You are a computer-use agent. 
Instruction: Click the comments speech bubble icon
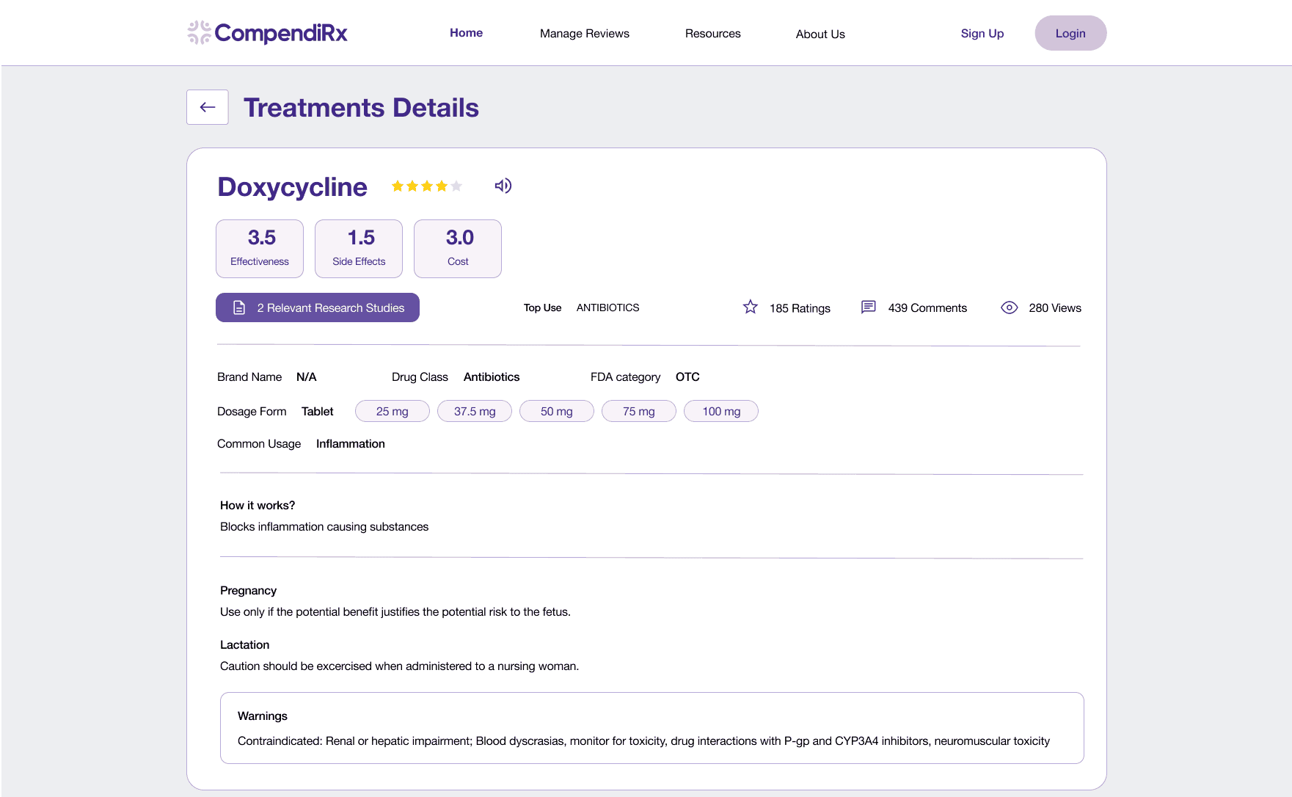click(x=868, y=307)
